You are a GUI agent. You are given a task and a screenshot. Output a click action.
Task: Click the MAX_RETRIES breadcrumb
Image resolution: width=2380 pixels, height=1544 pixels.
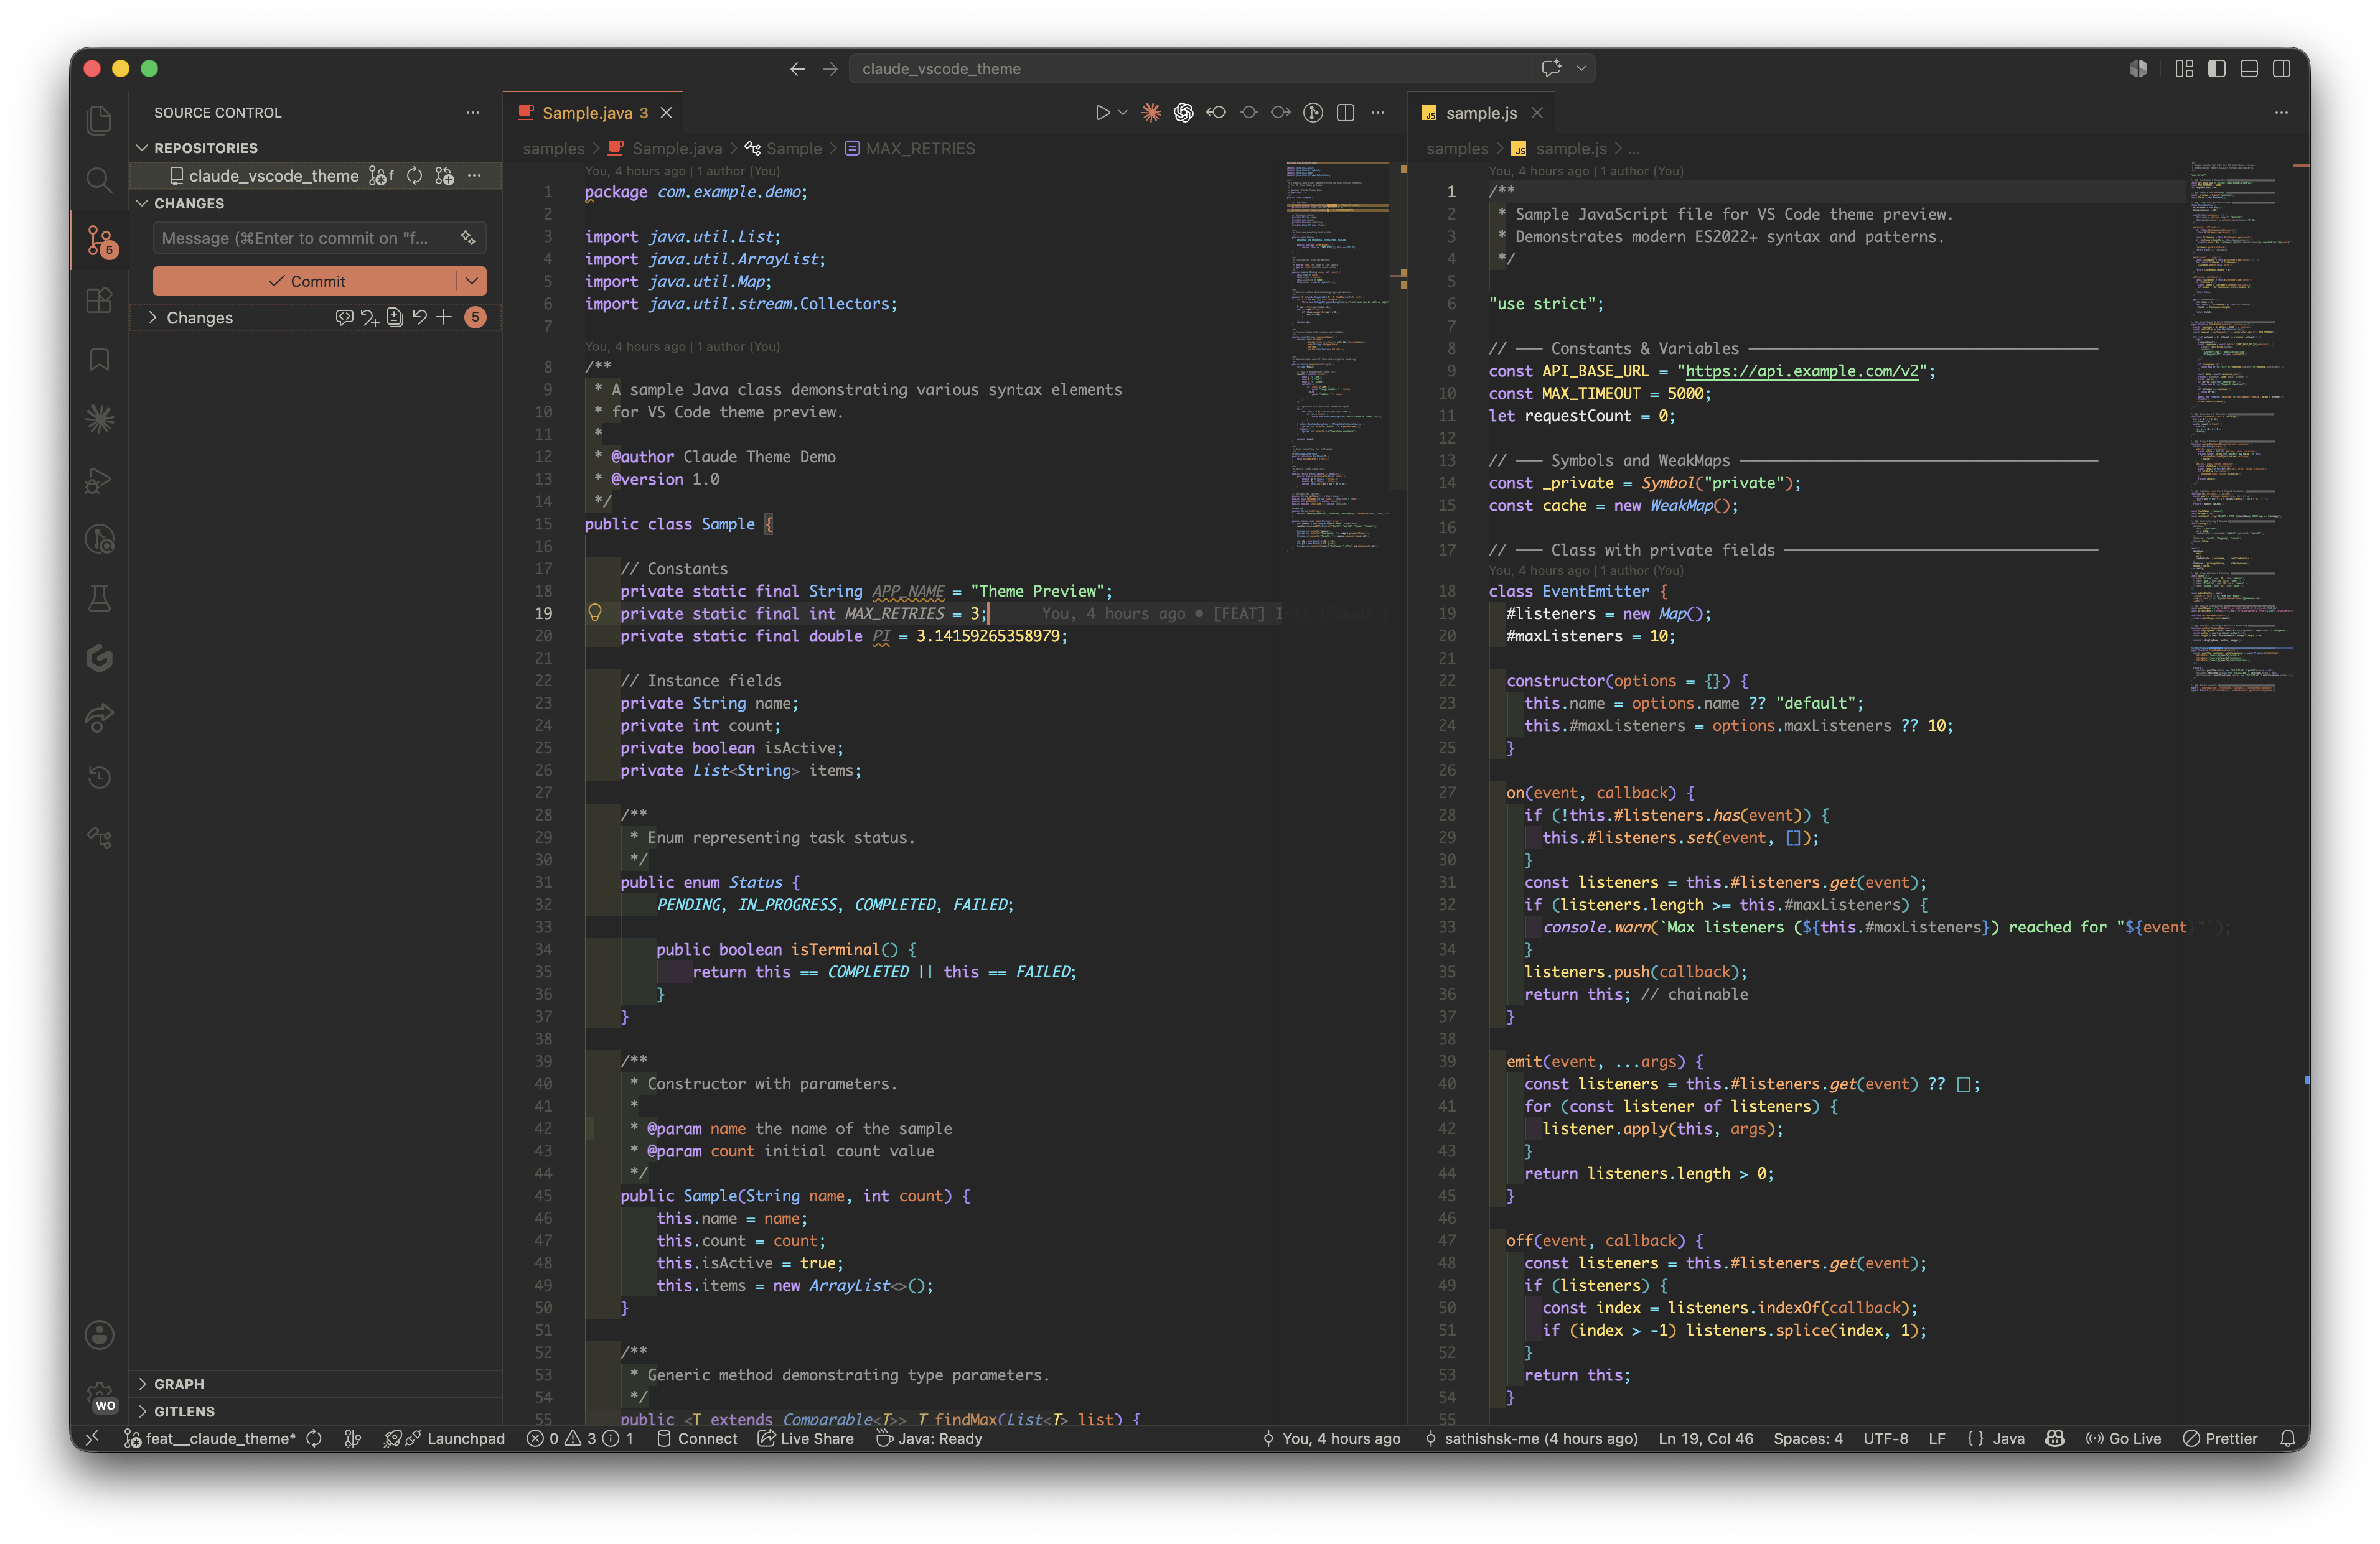click(x=910, y=148)
